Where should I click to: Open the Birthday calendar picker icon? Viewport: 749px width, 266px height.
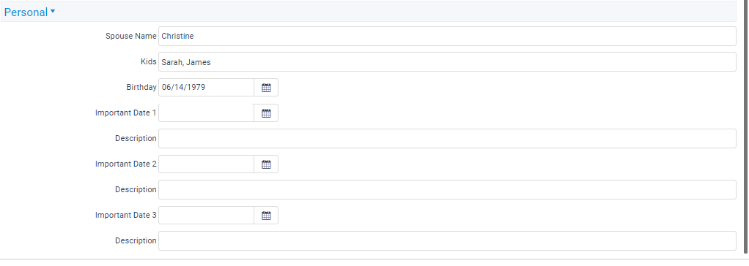(x=266, y=88)
